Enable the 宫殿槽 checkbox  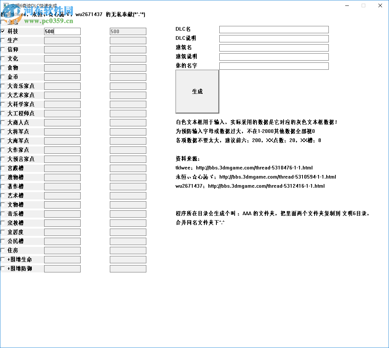coord(3,168)
